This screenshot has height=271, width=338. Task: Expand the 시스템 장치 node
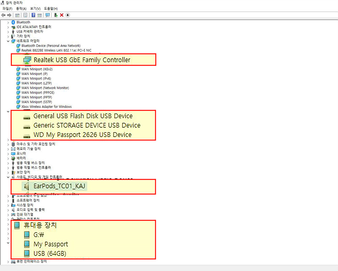8,205
